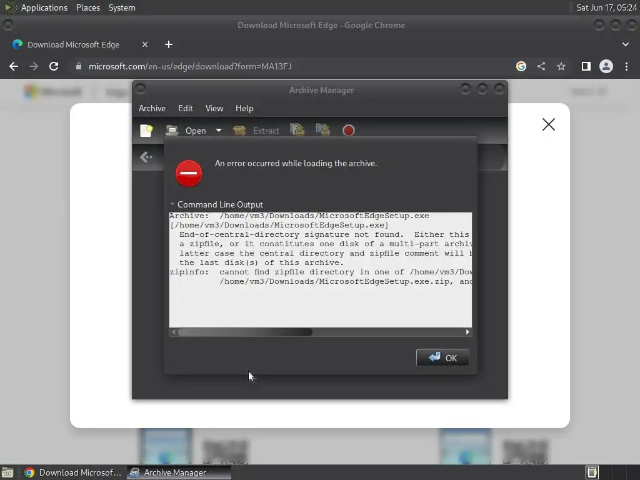Click the red error icon in dialog

point(189,173)
